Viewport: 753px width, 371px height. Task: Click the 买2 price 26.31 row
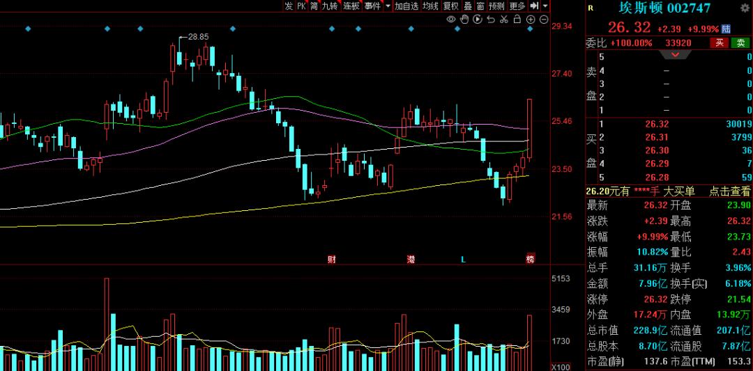657,138
